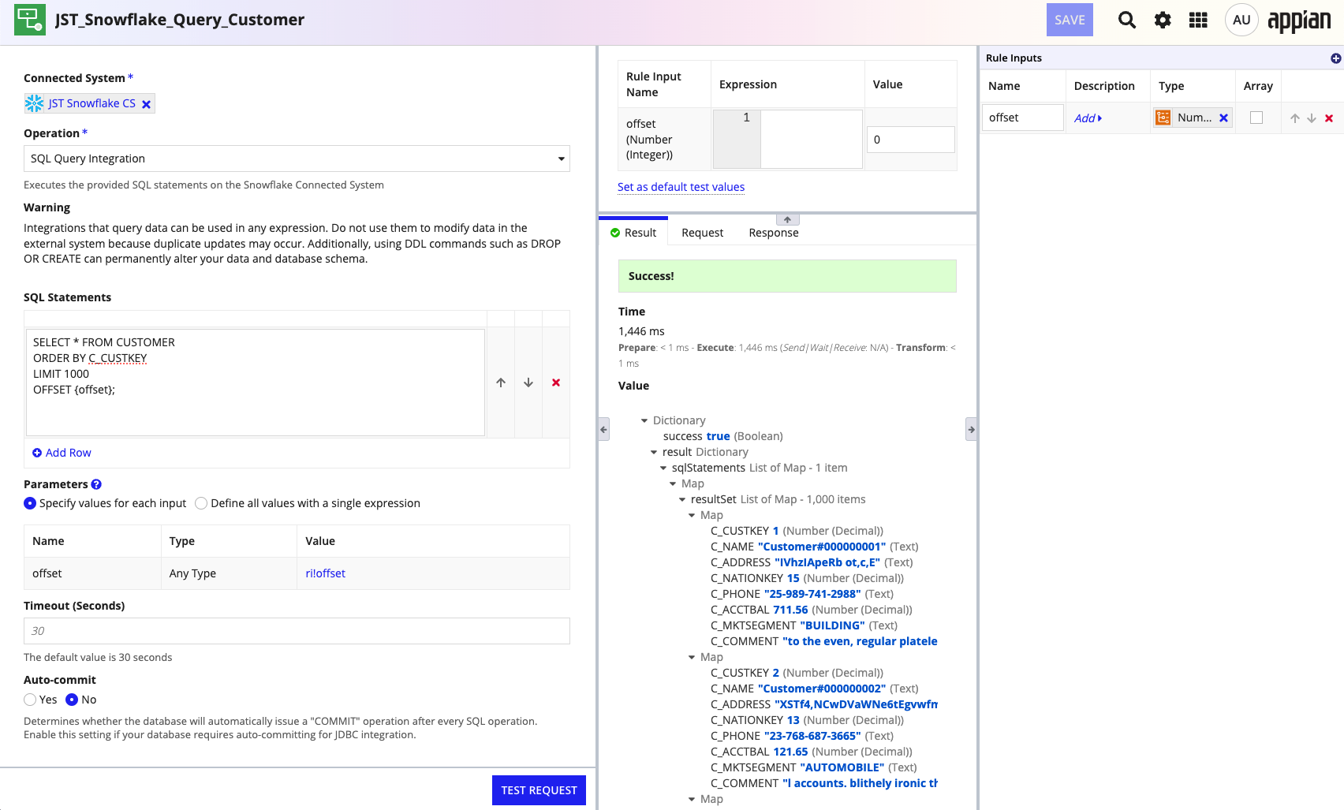Select 'Define all values with a single expression'
The height and width of the screenshot is (810, 1344).
coord(201,503)
